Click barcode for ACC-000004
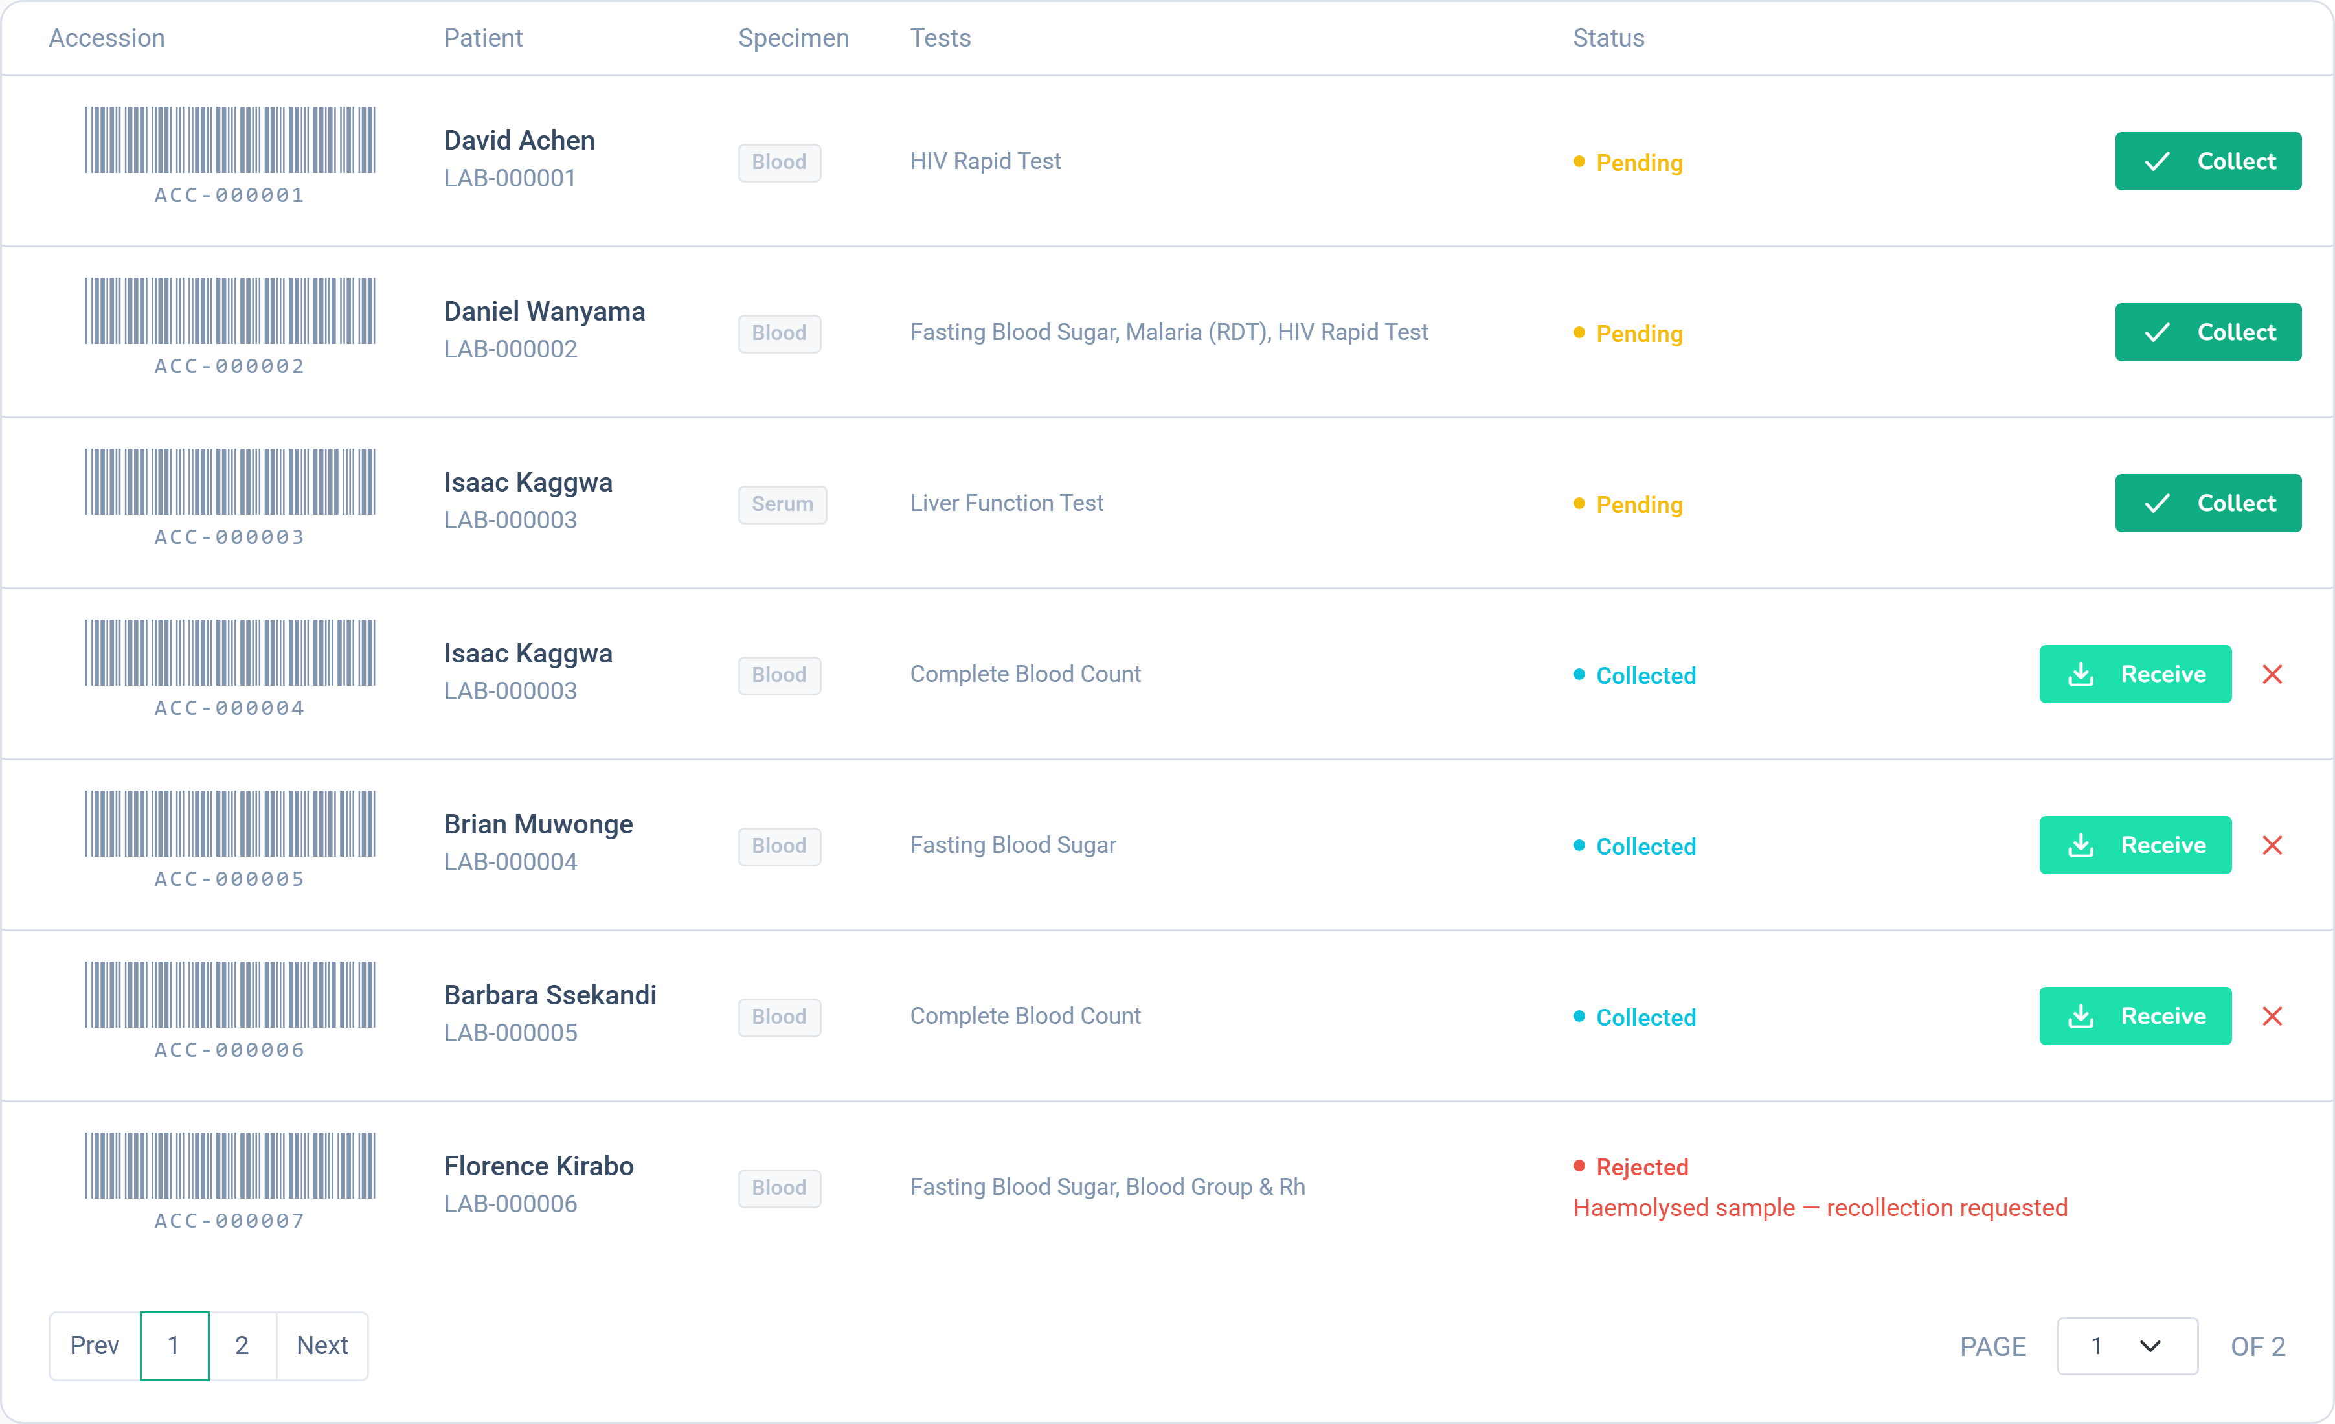 coord(231,654)
